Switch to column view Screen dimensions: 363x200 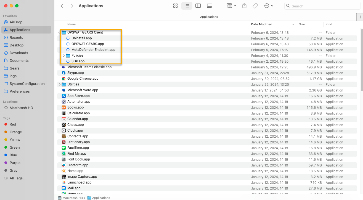pos(198,6)
